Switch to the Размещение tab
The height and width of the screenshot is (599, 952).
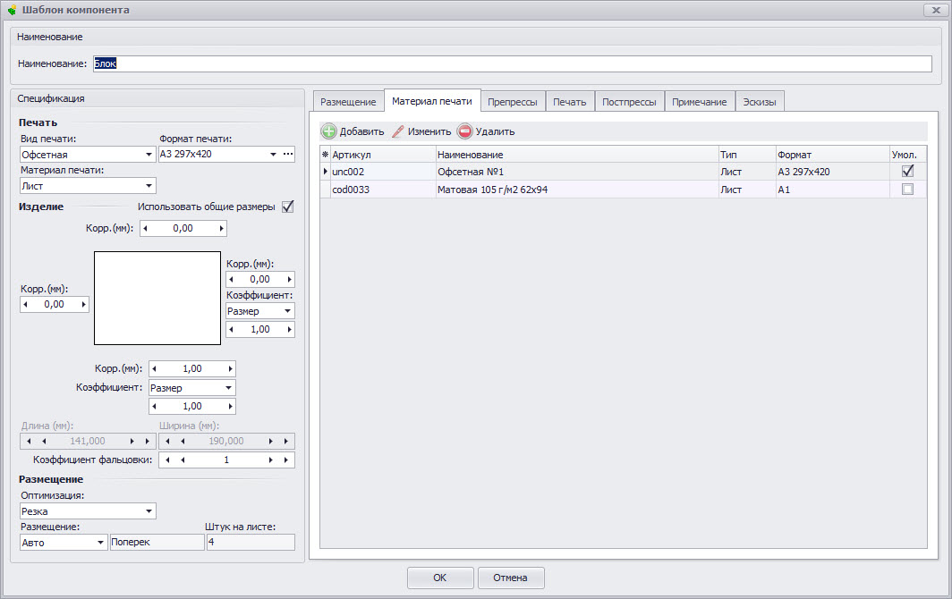point(349,102)
